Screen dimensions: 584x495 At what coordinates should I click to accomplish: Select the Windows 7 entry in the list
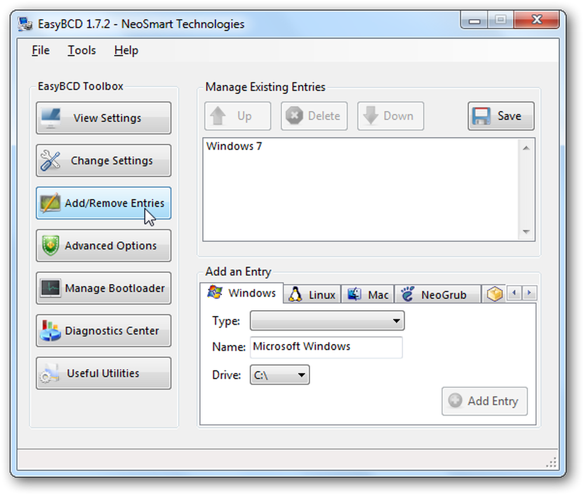click(234, 146)
